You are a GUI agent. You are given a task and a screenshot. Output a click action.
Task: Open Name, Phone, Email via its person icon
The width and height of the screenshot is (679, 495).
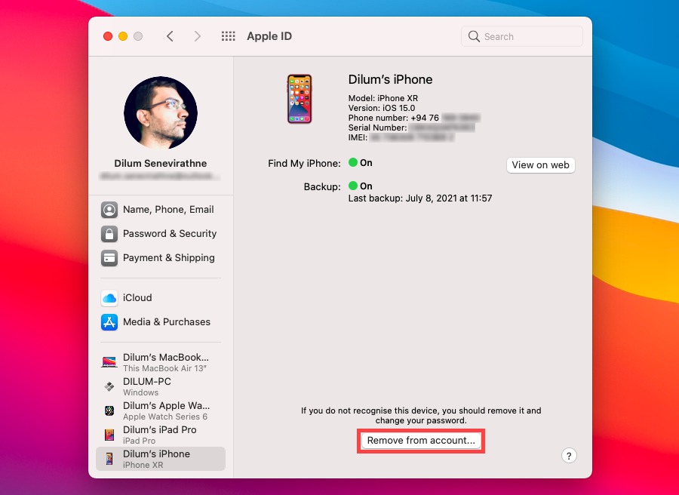[x=108, y=209]
